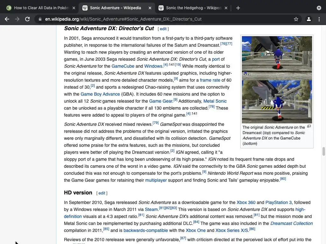Click the page vertical scrollbar thumb
The width and height of the screenshot is (326, 244).
click(324, 151)
